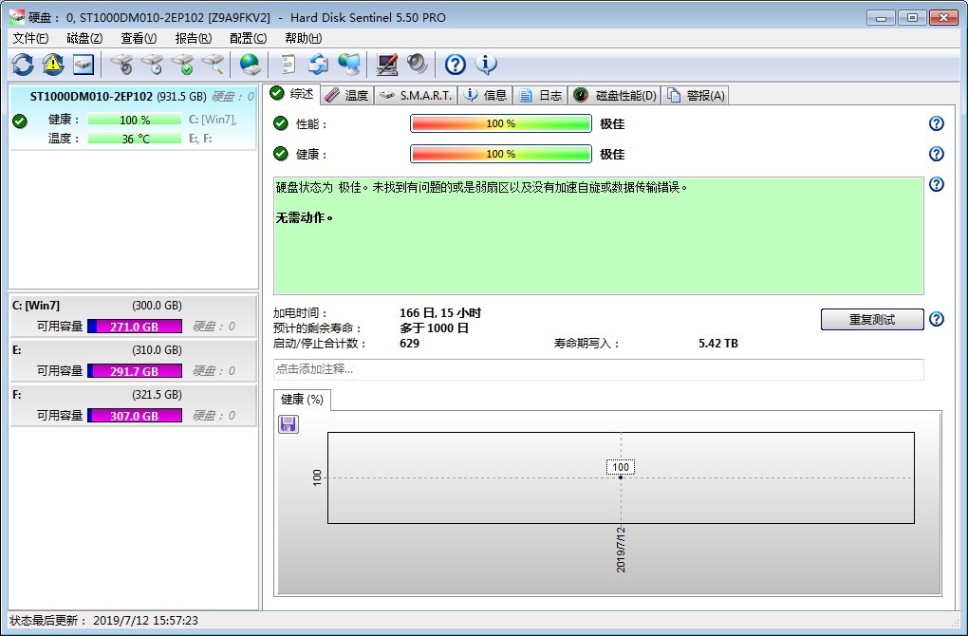Open the 配置 menu
The image size is (968, 636).
(248, 38)
